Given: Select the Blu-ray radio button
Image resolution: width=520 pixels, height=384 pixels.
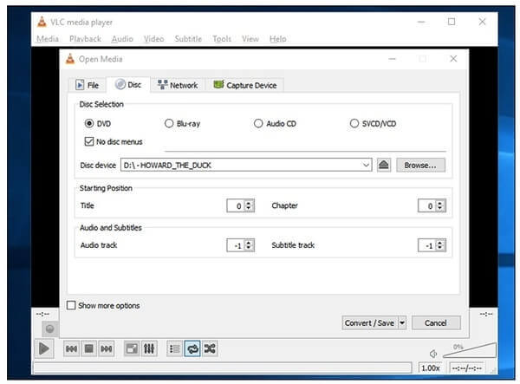Looking at the screenshot, I should (169, 124).
